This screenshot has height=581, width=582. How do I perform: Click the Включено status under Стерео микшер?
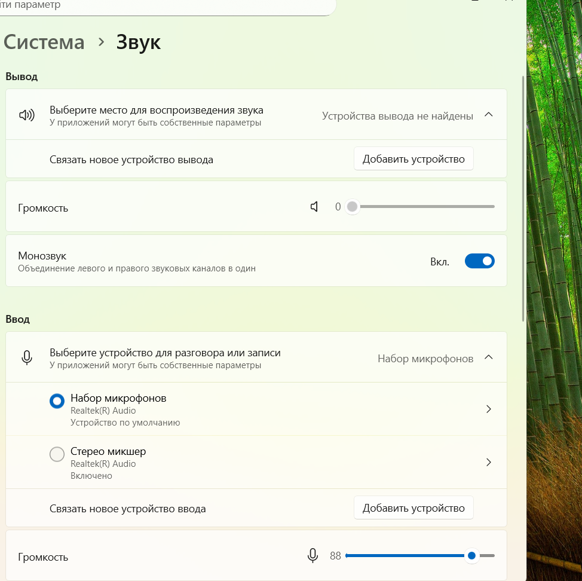pos(91,476)
